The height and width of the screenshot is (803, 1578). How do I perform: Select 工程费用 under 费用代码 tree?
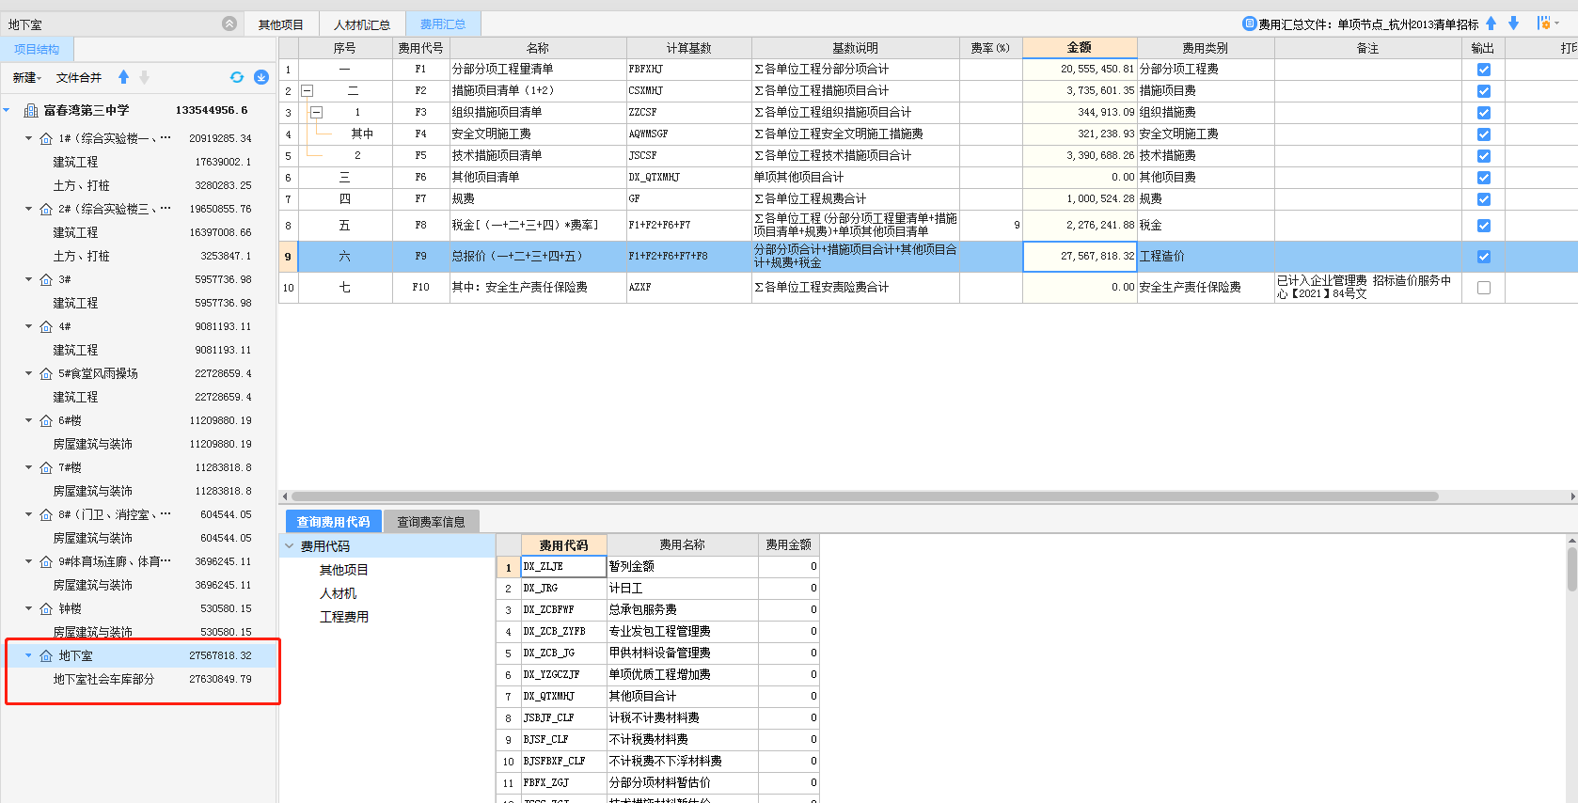(344, 617)
